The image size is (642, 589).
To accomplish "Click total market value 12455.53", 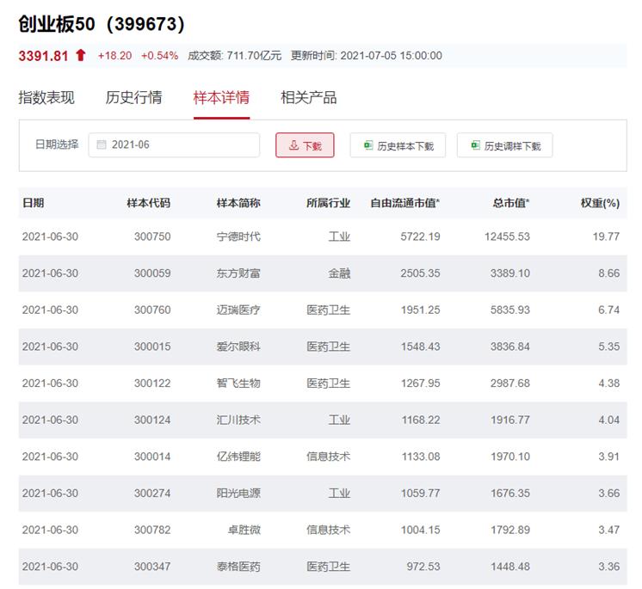I will point(507,236).
